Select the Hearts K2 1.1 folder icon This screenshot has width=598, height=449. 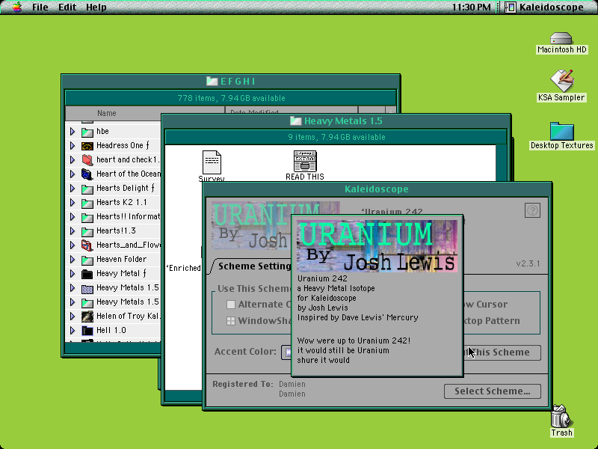pos(87,203)
